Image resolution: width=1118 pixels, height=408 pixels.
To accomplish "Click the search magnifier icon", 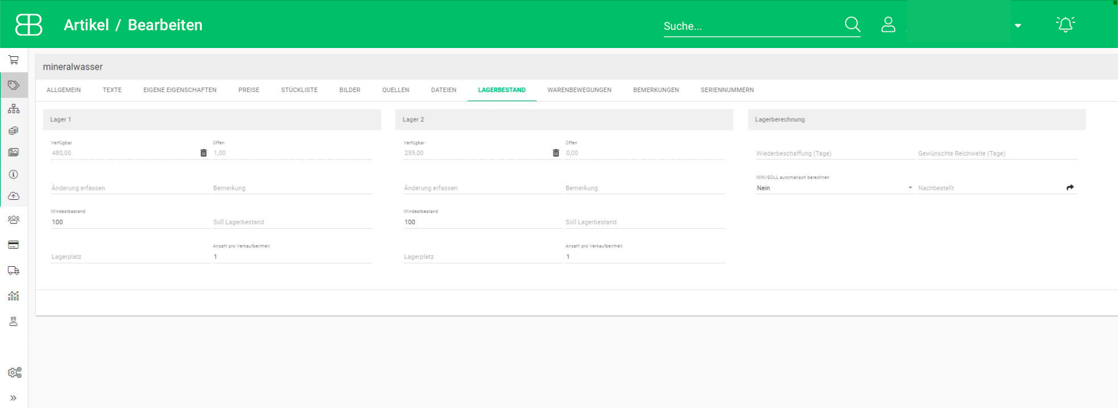I will tap(852, 25).
